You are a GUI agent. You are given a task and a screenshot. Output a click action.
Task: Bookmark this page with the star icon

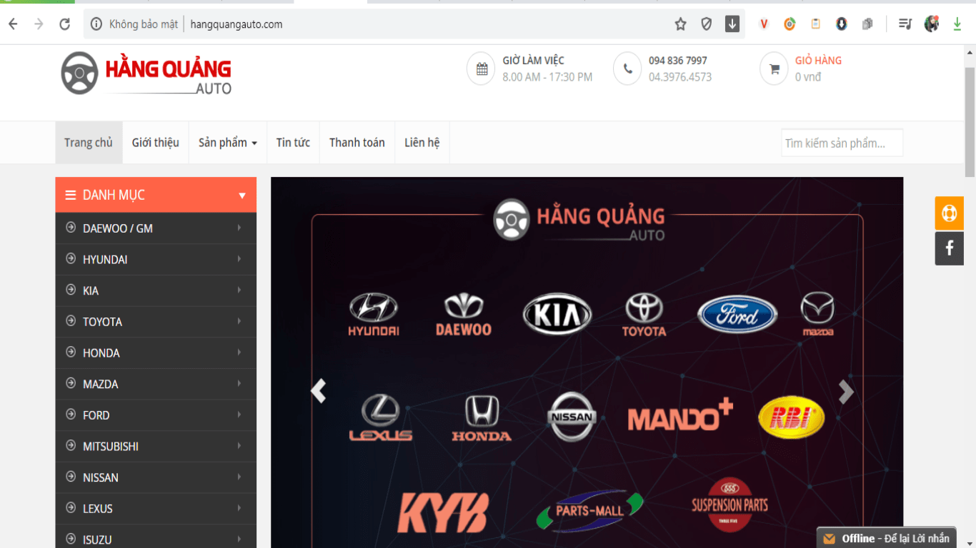(680, 24)
